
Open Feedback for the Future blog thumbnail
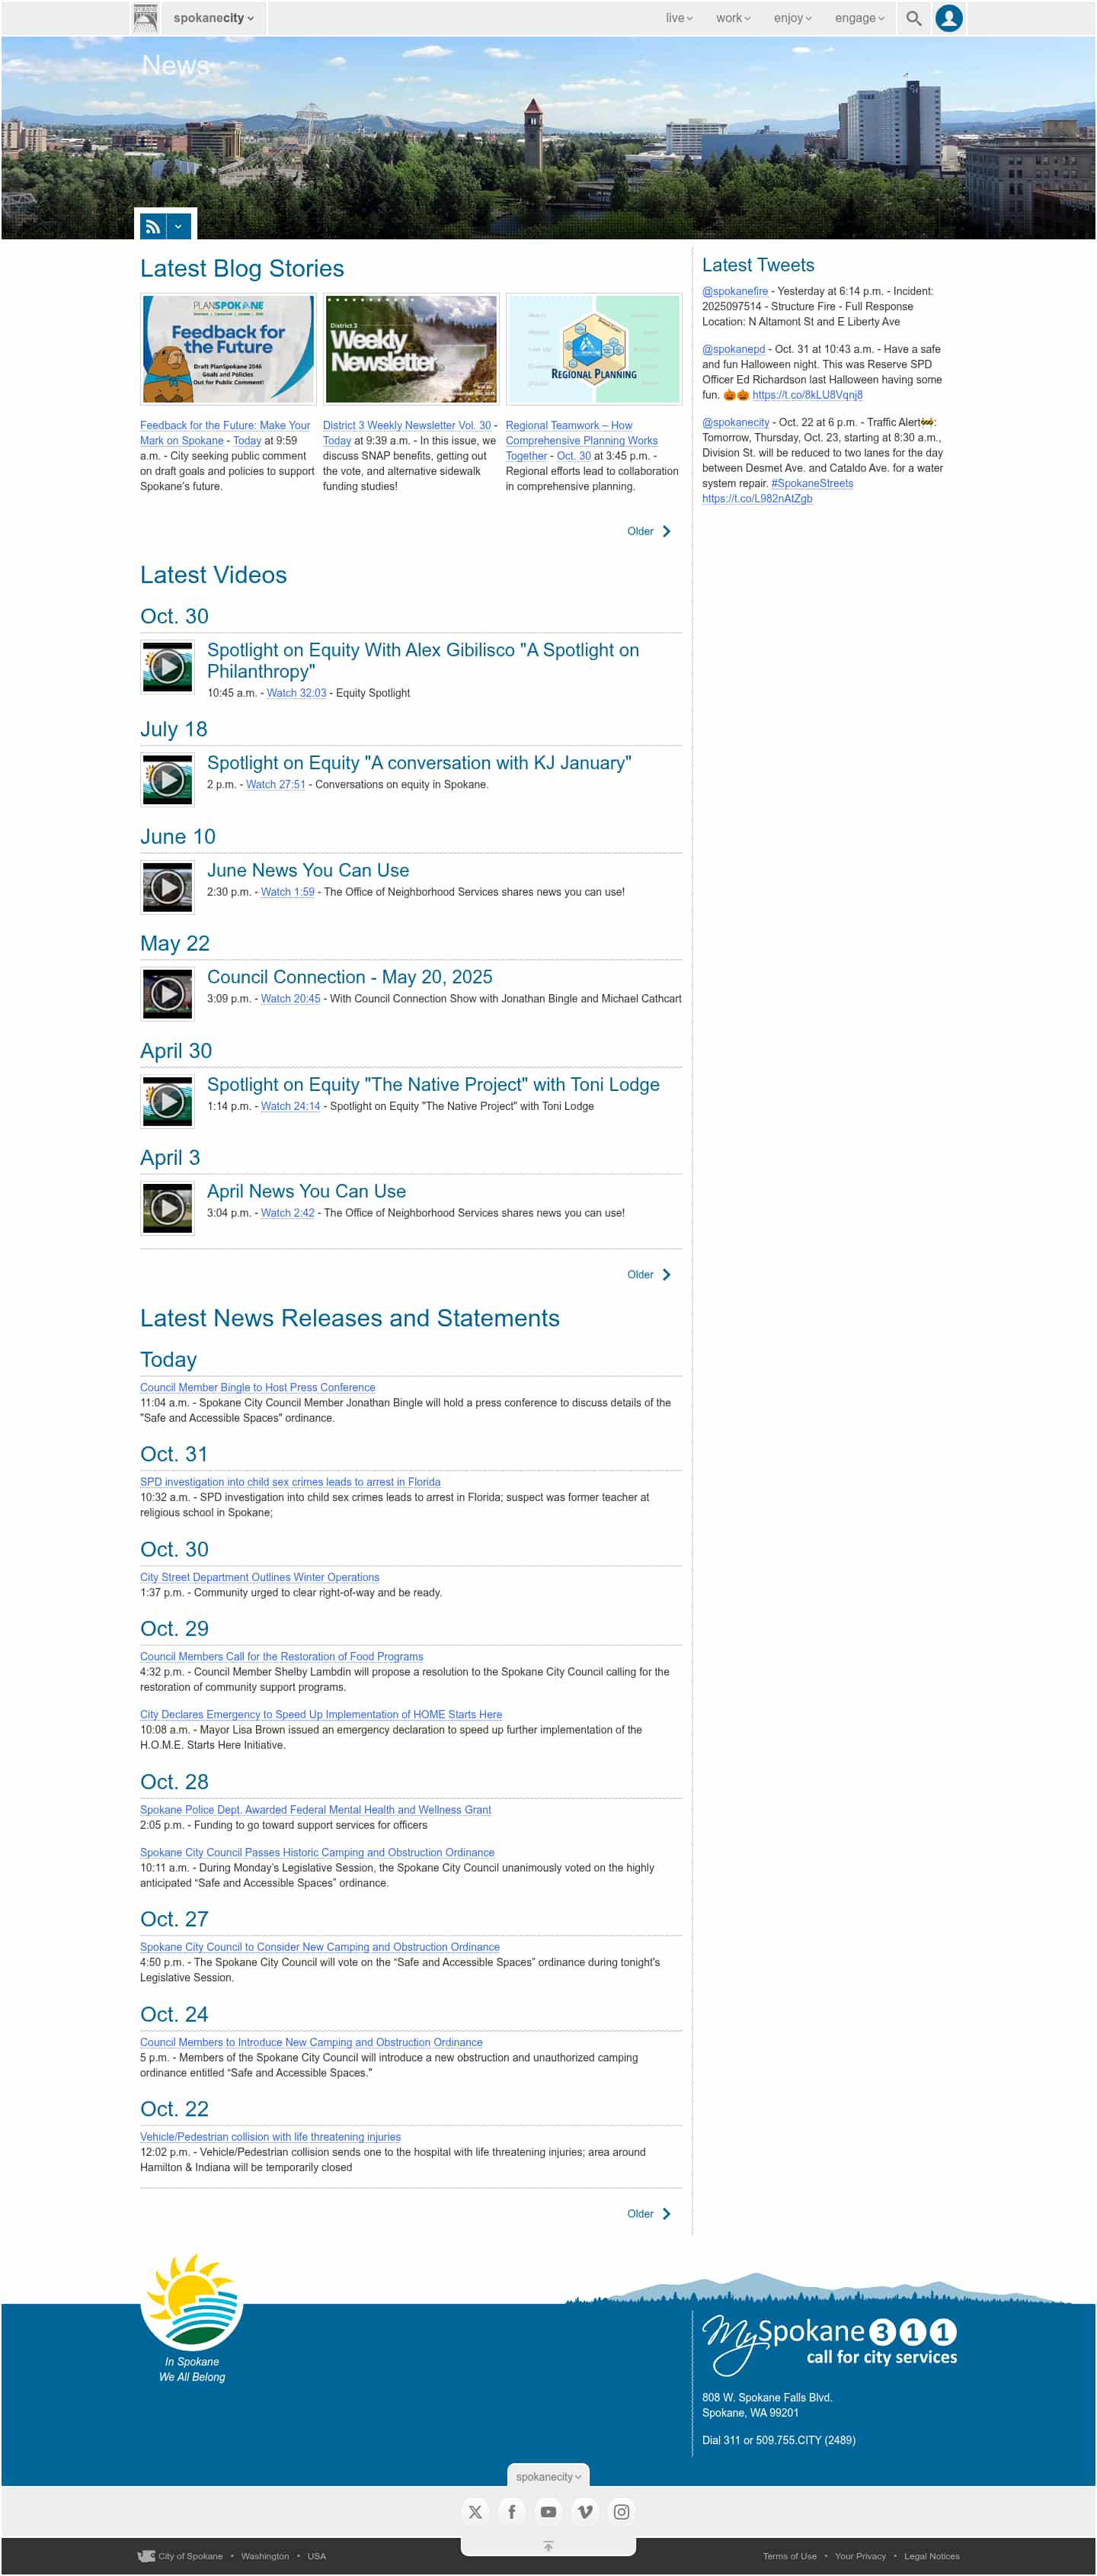tap(229, 349)
